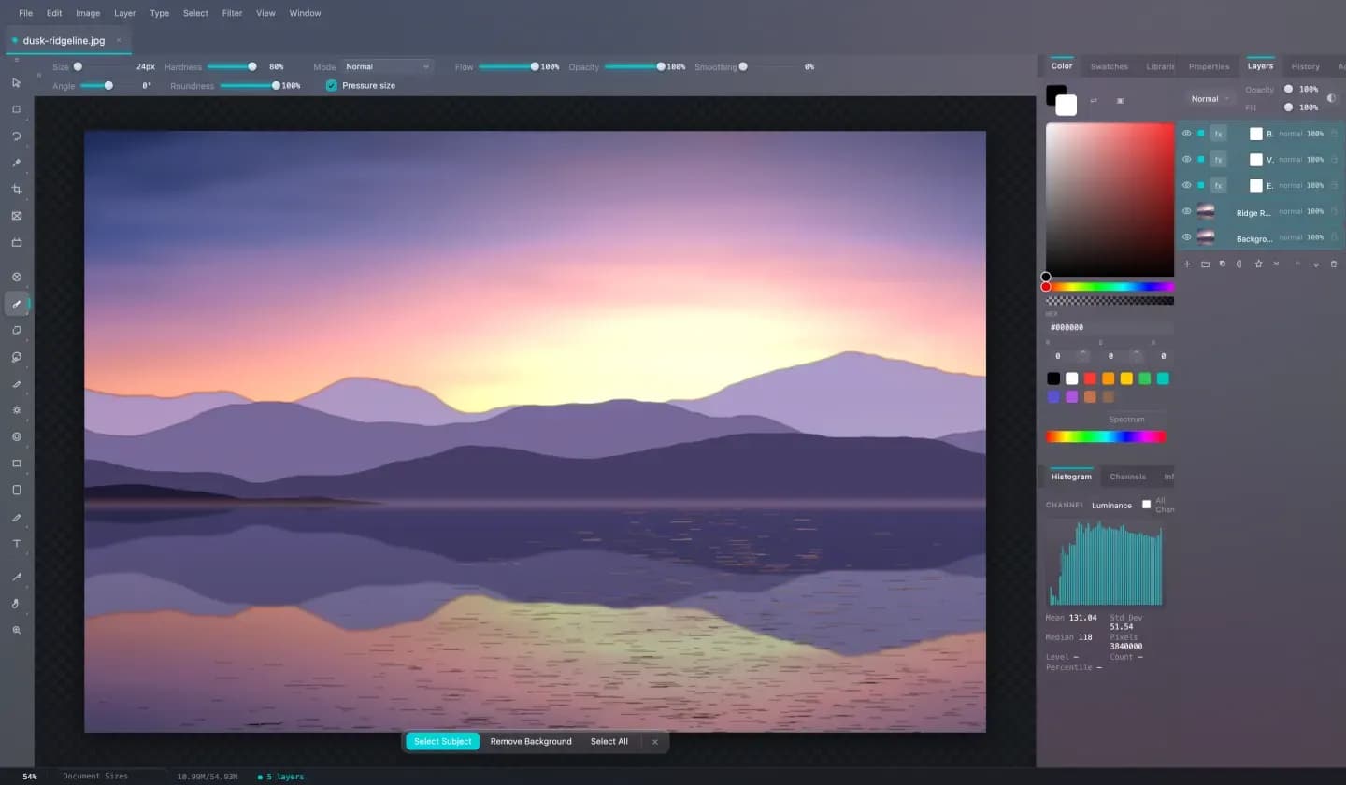Click the star icon below layers
The height and width of the screenshot is (785, 1346).
coord(1258,264)
